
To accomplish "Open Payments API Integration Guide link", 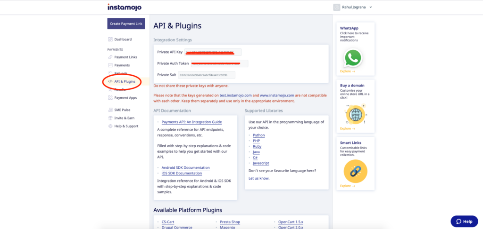I will (192, 122).
